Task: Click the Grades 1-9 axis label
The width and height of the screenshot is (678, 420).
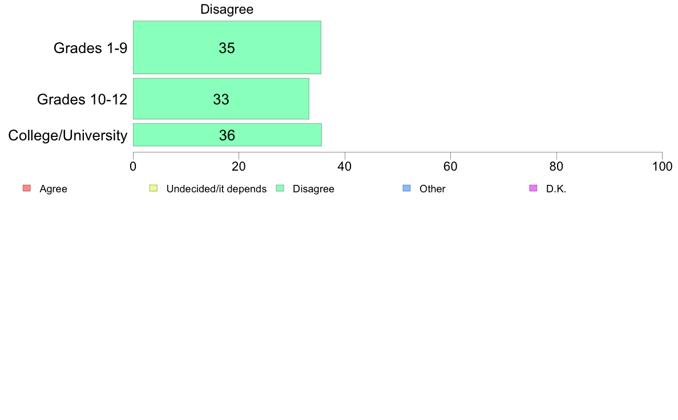Action: 90,48
